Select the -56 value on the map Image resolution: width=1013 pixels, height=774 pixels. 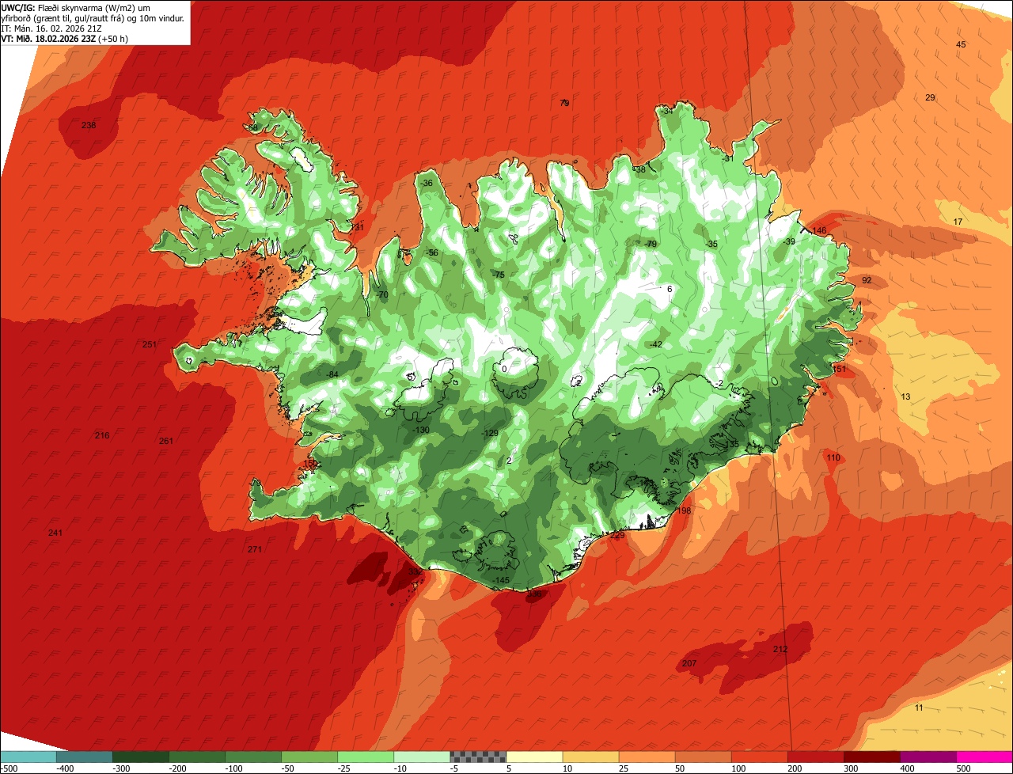432,253
